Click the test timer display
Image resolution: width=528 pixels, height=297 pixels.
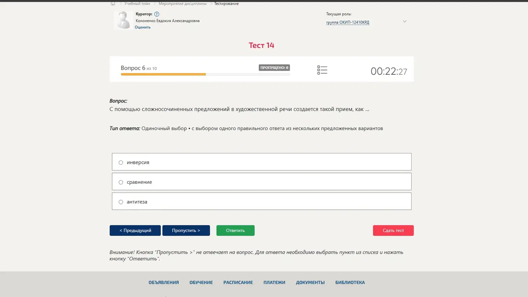389,71
